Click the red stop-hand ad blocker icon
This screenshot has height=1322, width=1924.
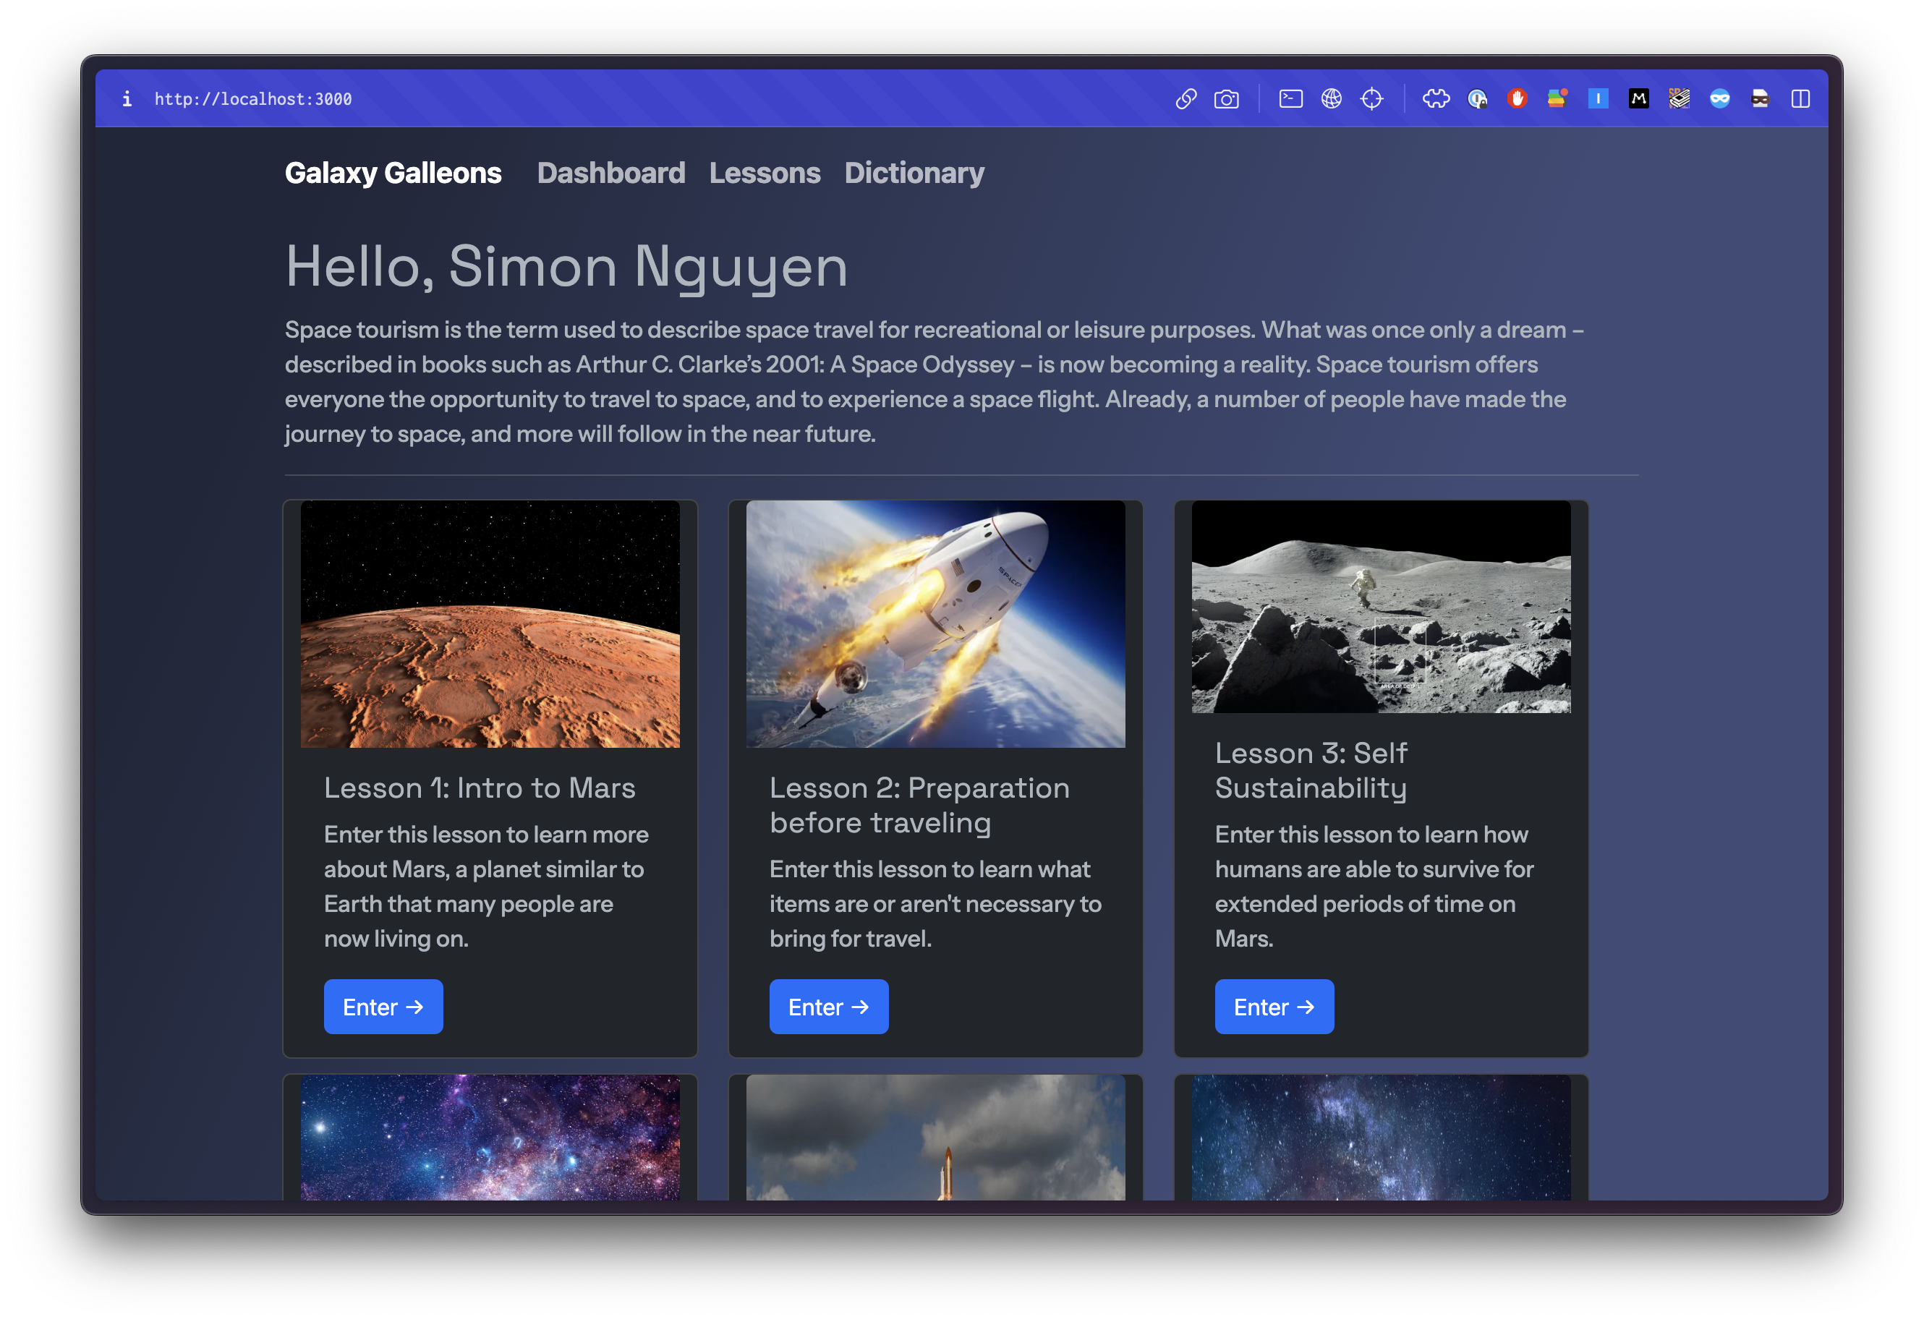(1518, 99)
